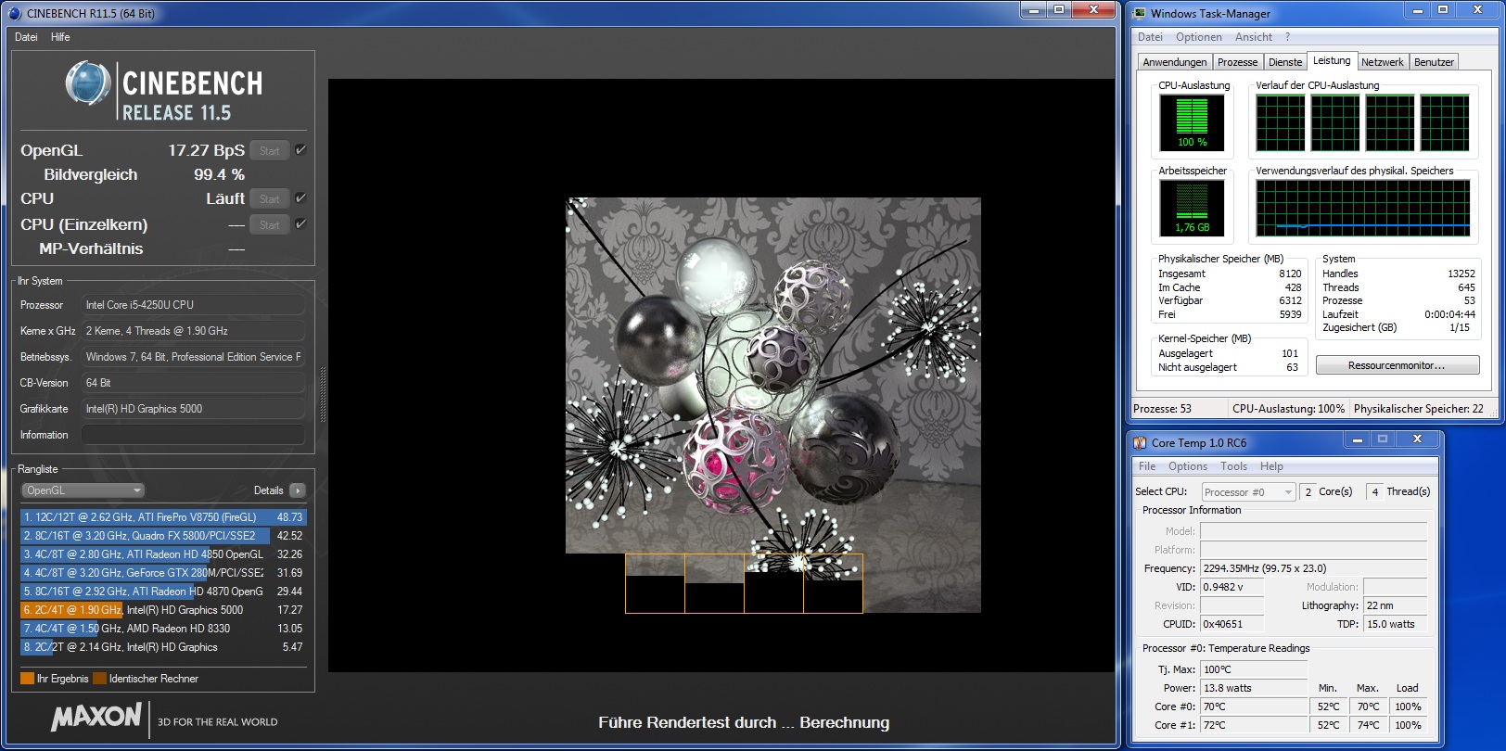
Task: Click the orange Ihr Ergebnis legend swatch
Action: click(x=27, y=679)
